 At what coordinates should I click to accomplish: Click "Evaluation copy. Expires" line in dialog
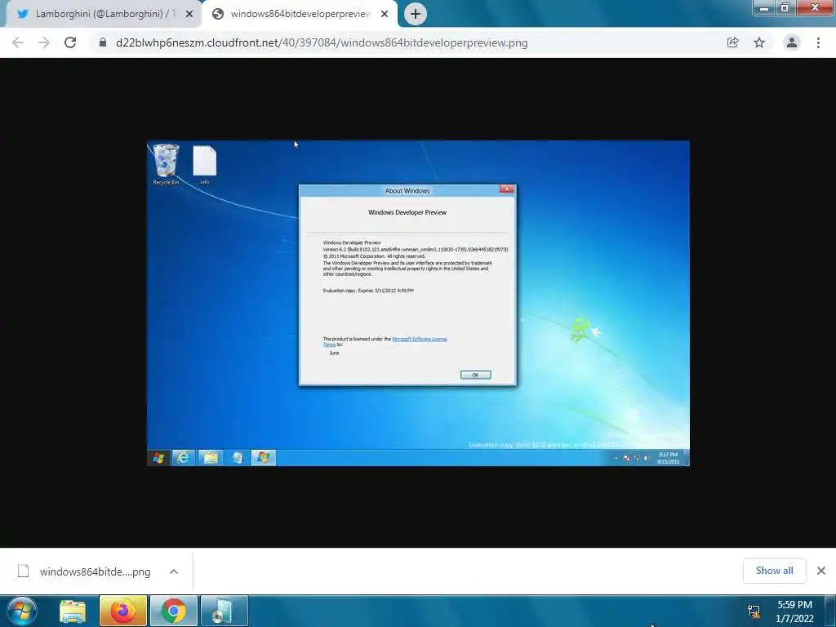pyautogui.click(x=368, y=291)
